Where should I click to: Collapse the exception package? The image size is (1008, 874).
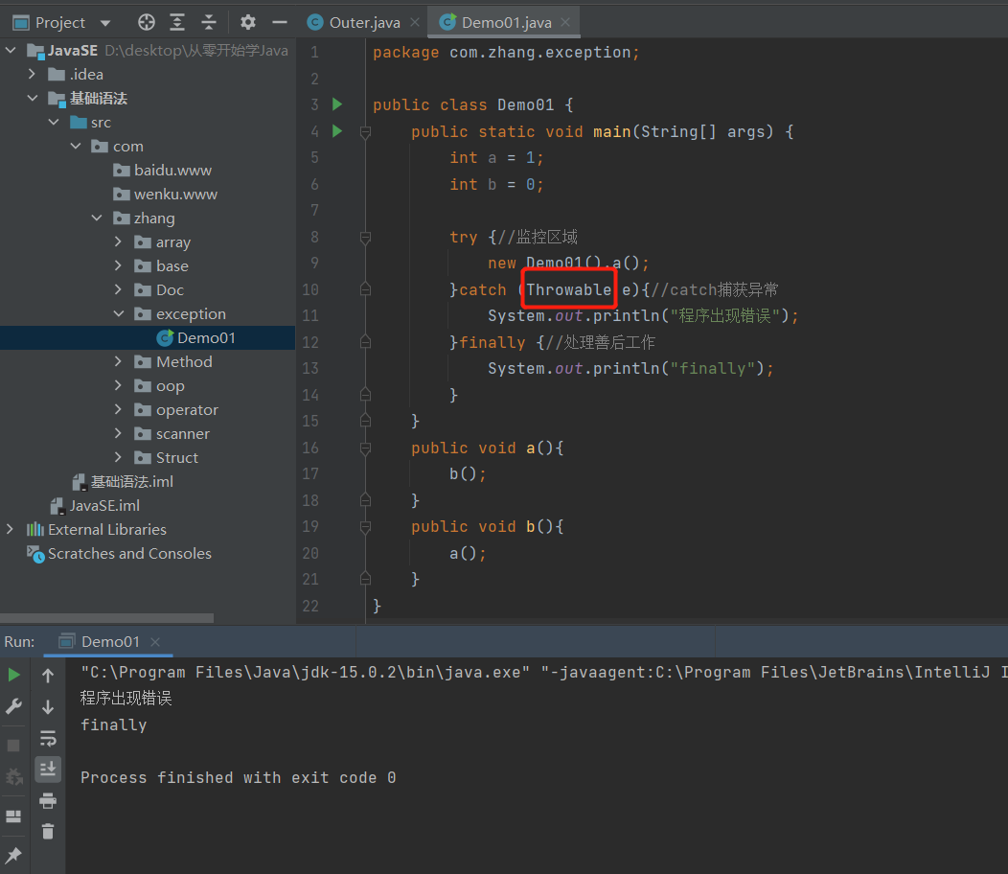tap(118, 313)
